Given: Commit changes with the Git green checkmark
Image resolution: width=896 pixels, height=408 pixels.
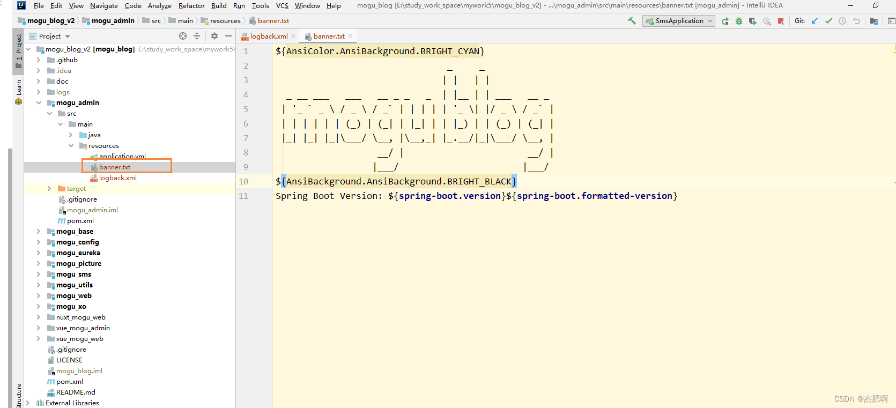Looking at the screenshot, I should [829, 21].
